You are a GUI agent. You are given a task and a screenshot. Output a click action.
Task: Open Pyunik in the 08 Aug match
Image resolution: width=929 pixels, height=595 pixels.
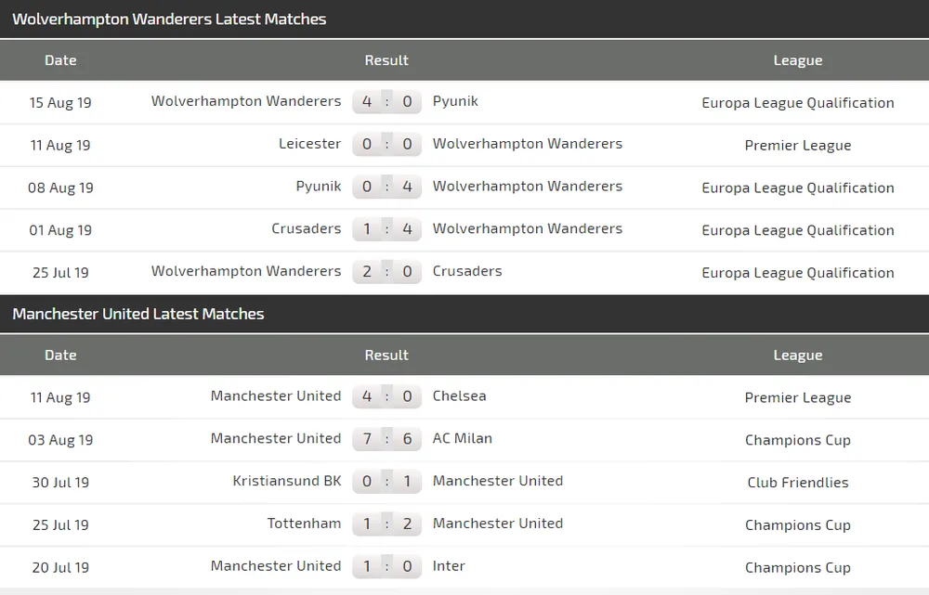(319, 187)
